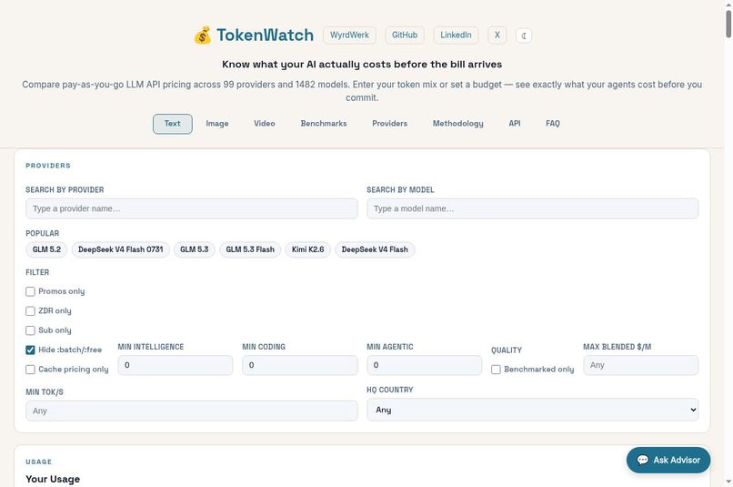
Task: Enable Cache pricing only
Action: (x=30, y=370)
